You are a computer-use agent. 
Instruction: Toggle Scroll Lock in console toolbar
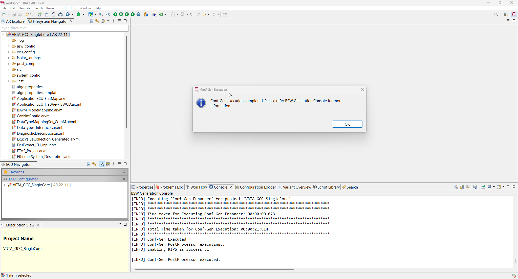(462, 187)
